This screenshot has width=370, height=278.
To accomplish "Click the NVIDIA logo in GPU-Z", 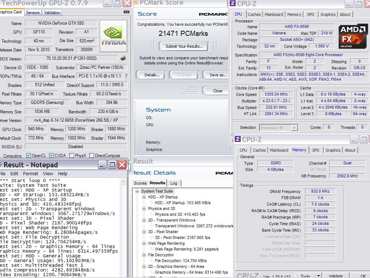I will [113, 36].
